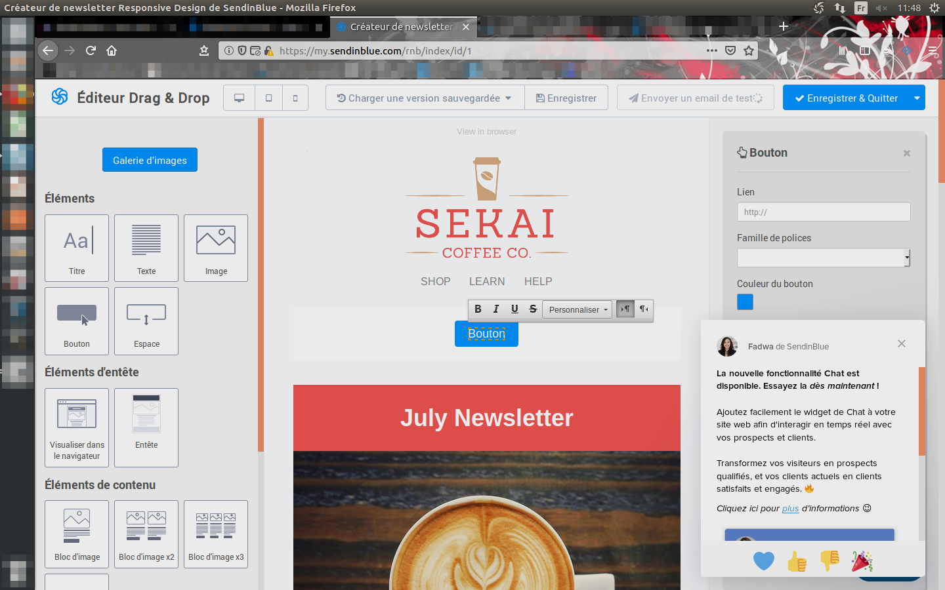This screenshot has width=945, height=590.
Task: Click Envoyer un email de test
Action: tap(696, 98)
